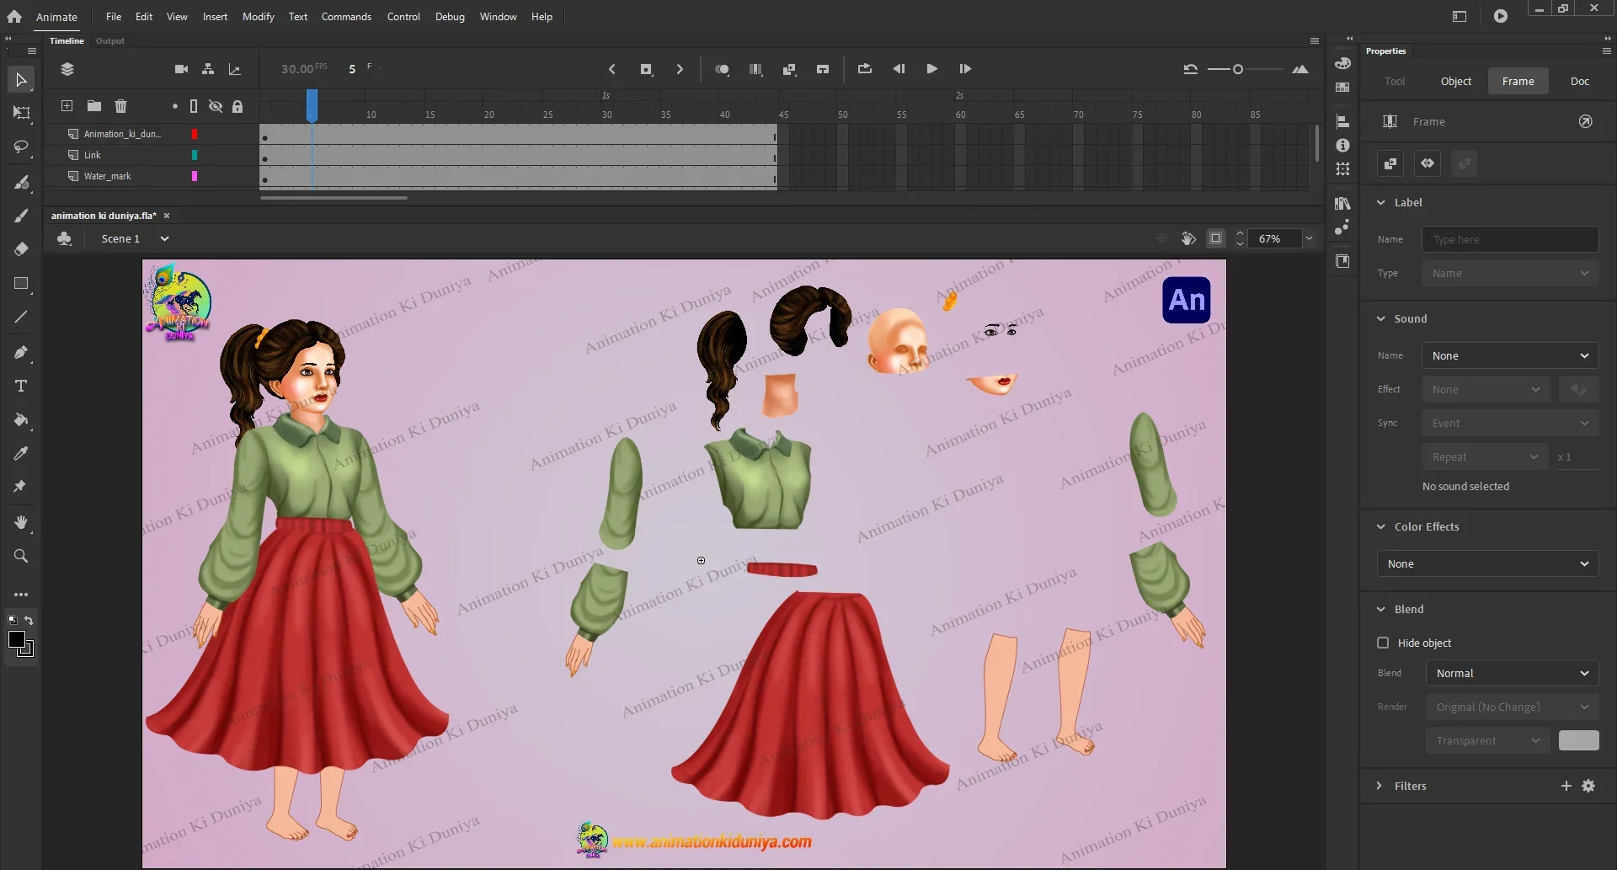Expand the Filters section

(1380, 786)
